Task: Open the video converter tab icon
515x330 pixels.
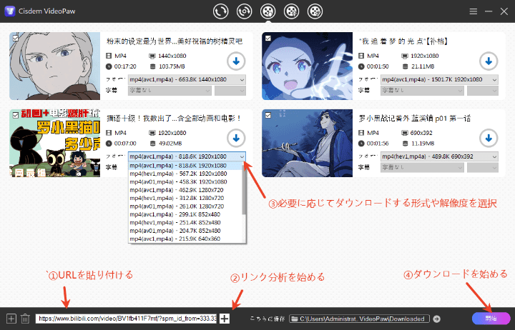Action: (x=221, y=11)
